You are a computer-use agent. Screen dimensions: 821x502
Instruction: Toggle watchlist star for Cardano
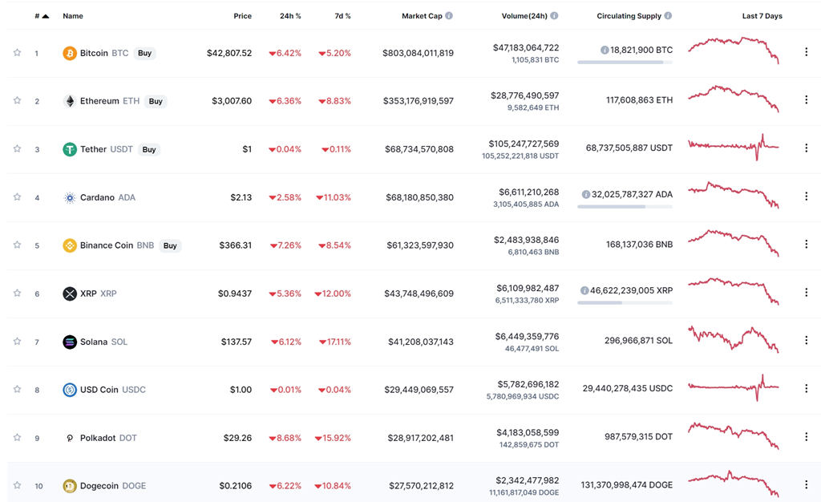pos(17,197)
